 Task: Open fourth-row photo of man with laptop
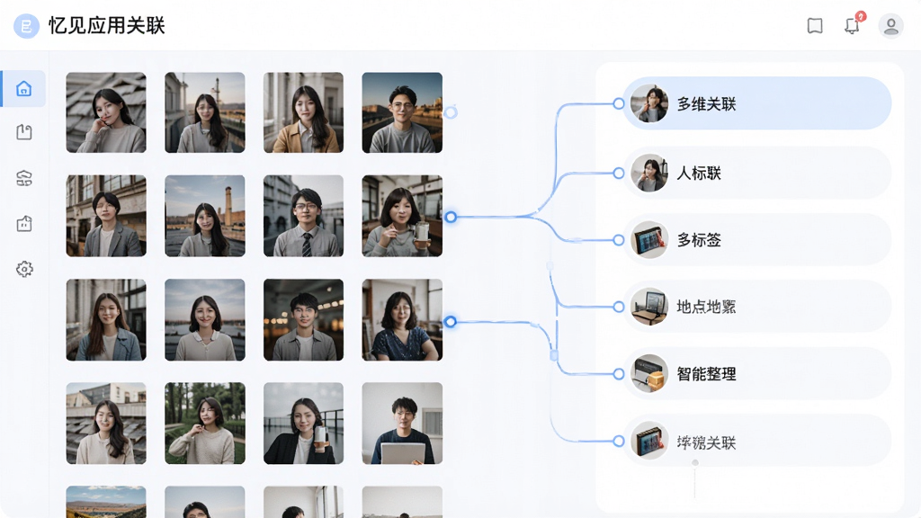click(x=402, y=424)
